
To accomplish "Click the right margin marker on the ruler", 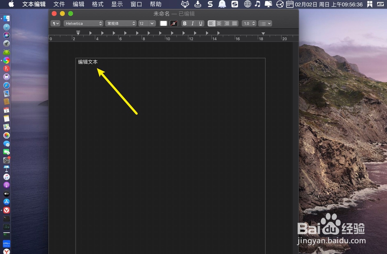I will pyautogui.click(x=263, y=33).
